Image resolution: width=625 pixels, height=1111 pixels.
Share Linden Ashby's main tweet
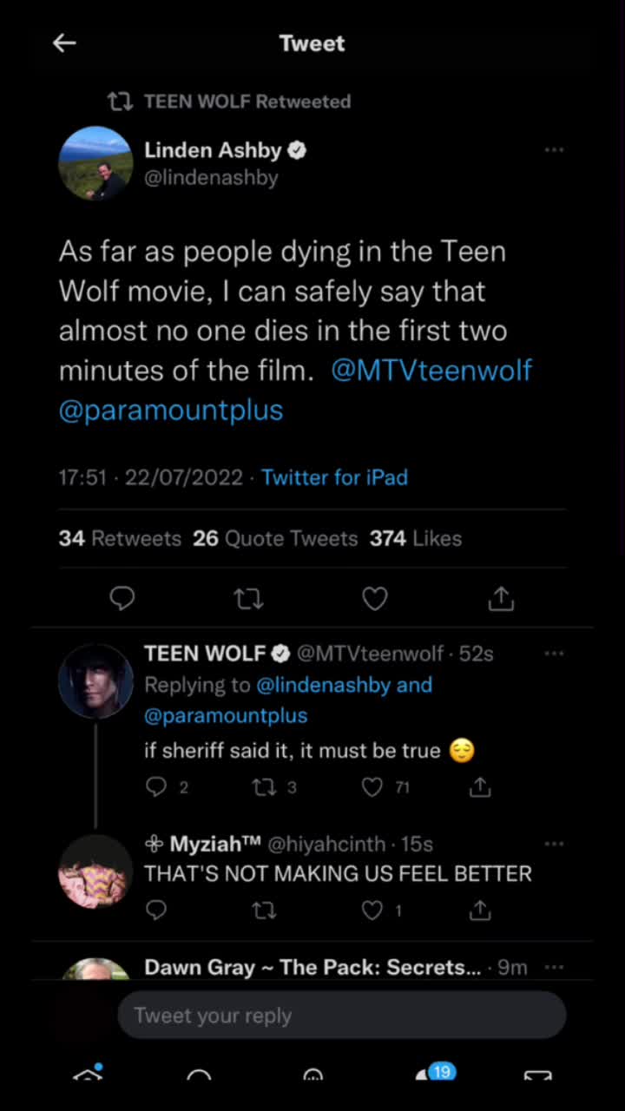pos(501,598)
